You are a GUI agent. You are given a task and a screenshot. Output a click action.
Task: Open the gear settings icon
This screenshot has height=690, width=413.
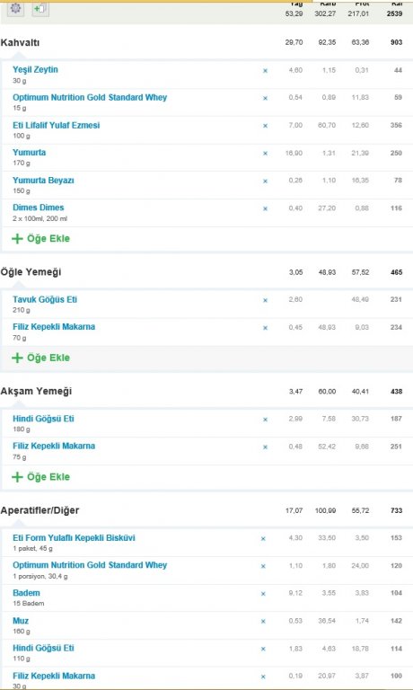pyautogui.click(x=15, y=8)
